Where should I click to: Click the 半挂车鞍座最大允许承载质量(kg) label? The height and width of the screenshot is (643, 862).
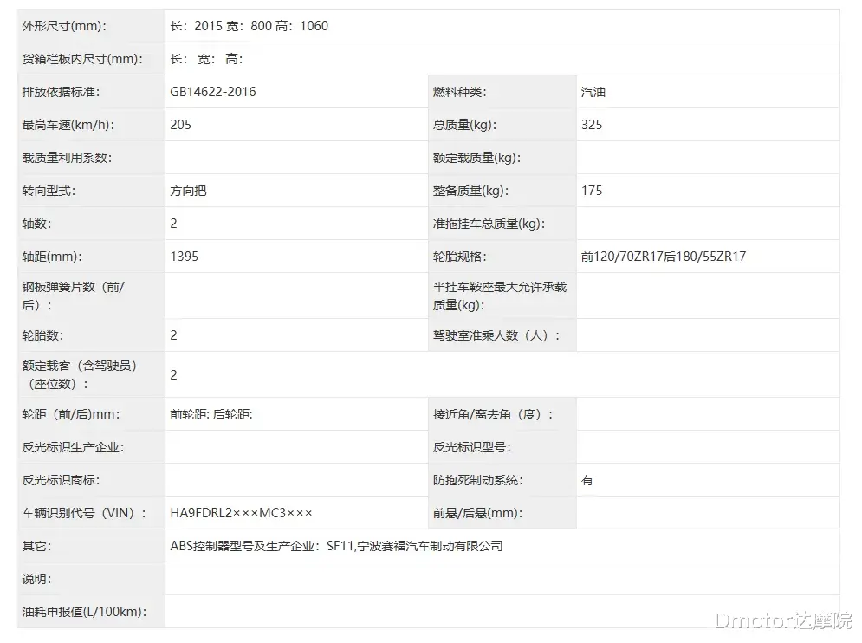(500, 296)
